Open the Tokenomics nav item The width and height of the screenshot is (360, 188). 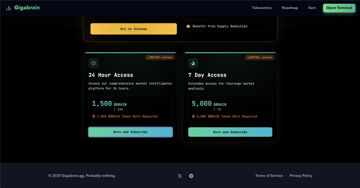pos(262,8)
